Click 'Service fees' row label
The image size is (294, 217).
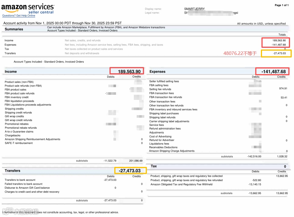[x=156, y=125]
